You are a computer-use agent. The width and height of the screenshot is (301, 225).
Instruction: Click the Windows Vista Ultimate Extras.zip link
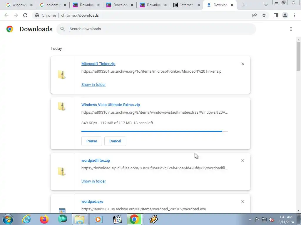(x=111, y=105)
